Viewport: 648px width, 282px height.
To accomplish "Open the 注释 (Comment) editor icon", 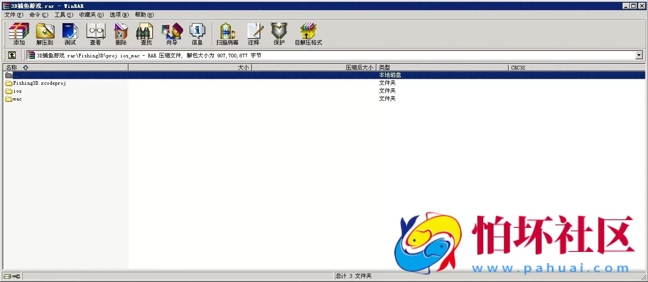I will (255, 34).
